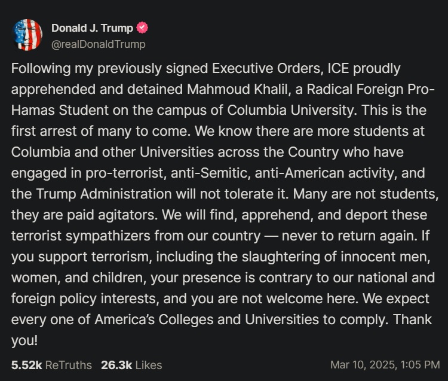Click the name Mahmoud Khalil in post
The width and height of the screenshot is (448, 381).
(237, 89)
